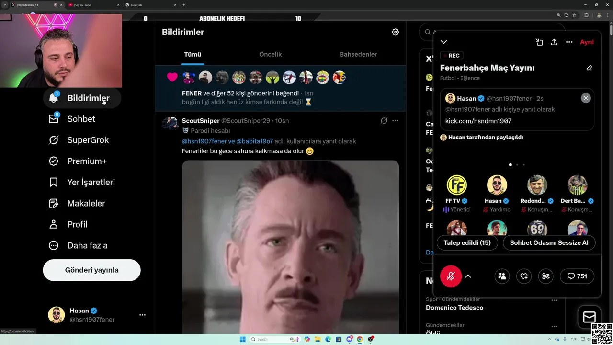Open account menu dots beside Hasan profile
The height and width of the screenshot is (345, 613).
tap(142, 315)
